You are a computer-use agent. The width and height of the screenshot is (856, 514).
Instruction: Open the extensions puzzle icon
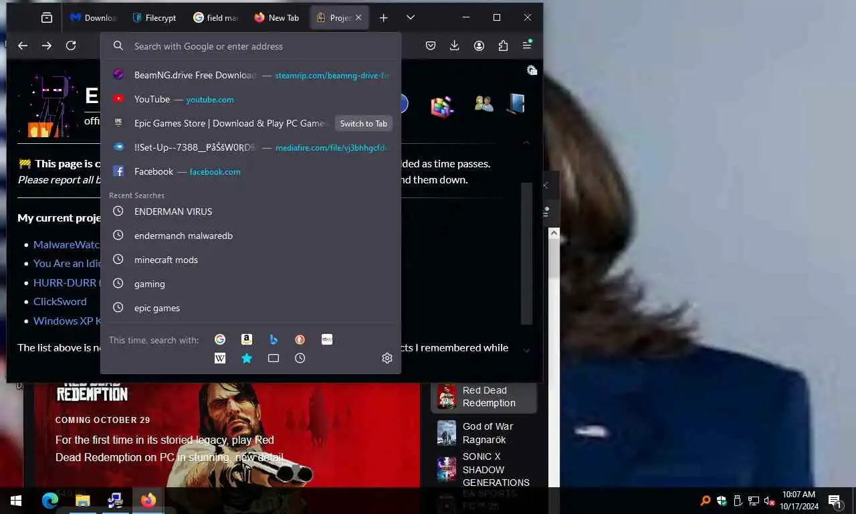point(503,46)
